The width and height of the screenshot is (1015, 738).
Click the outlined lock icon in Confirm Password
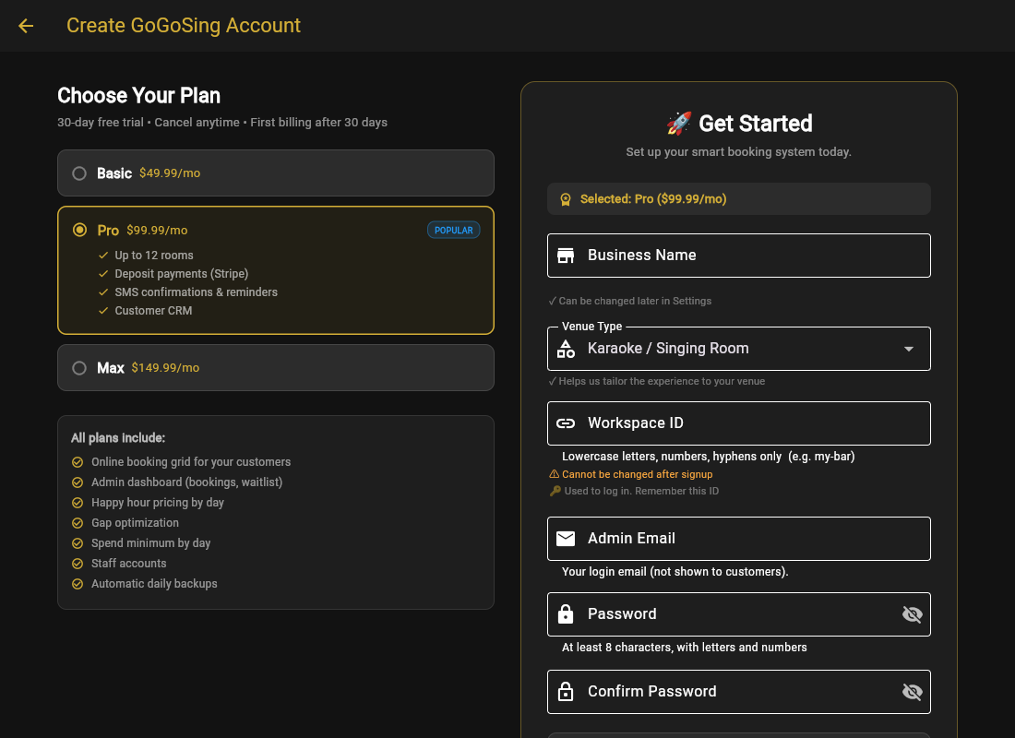[566, 691]
